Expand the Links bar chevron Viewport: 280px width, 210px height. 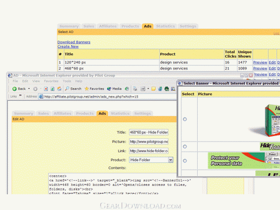20,96
